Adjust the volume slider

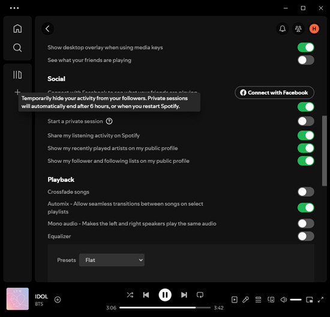[296, 300]
